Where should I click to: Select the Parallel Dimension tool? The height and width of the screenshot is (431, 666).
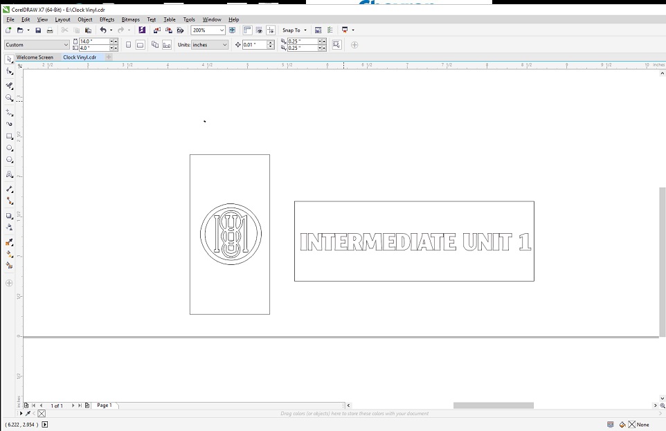pos(9,189)
